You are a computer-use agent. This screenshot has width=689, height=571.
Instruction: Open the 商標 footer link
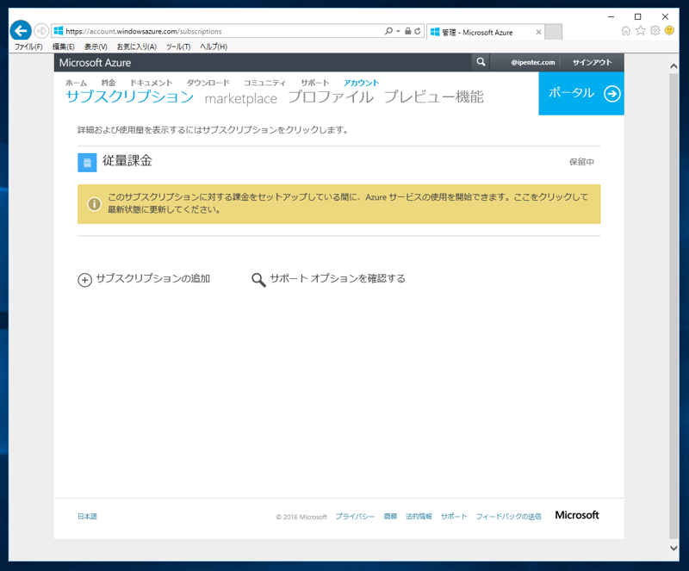[390, 517]
